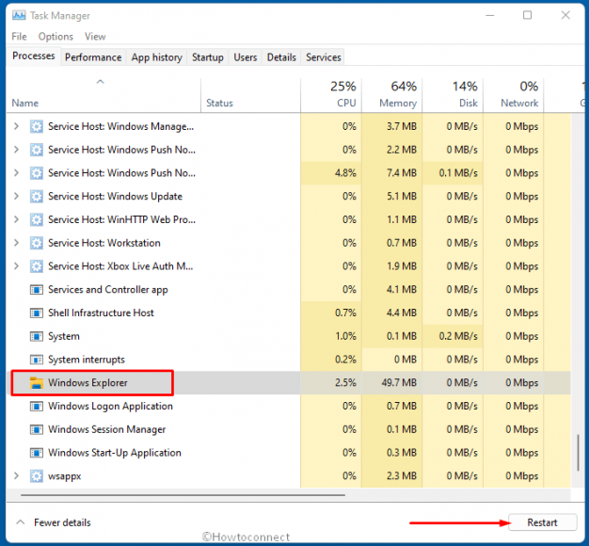Click the 0.2 MB/s disk value
This screenshot has width=589, height=546.
[458, 336]
